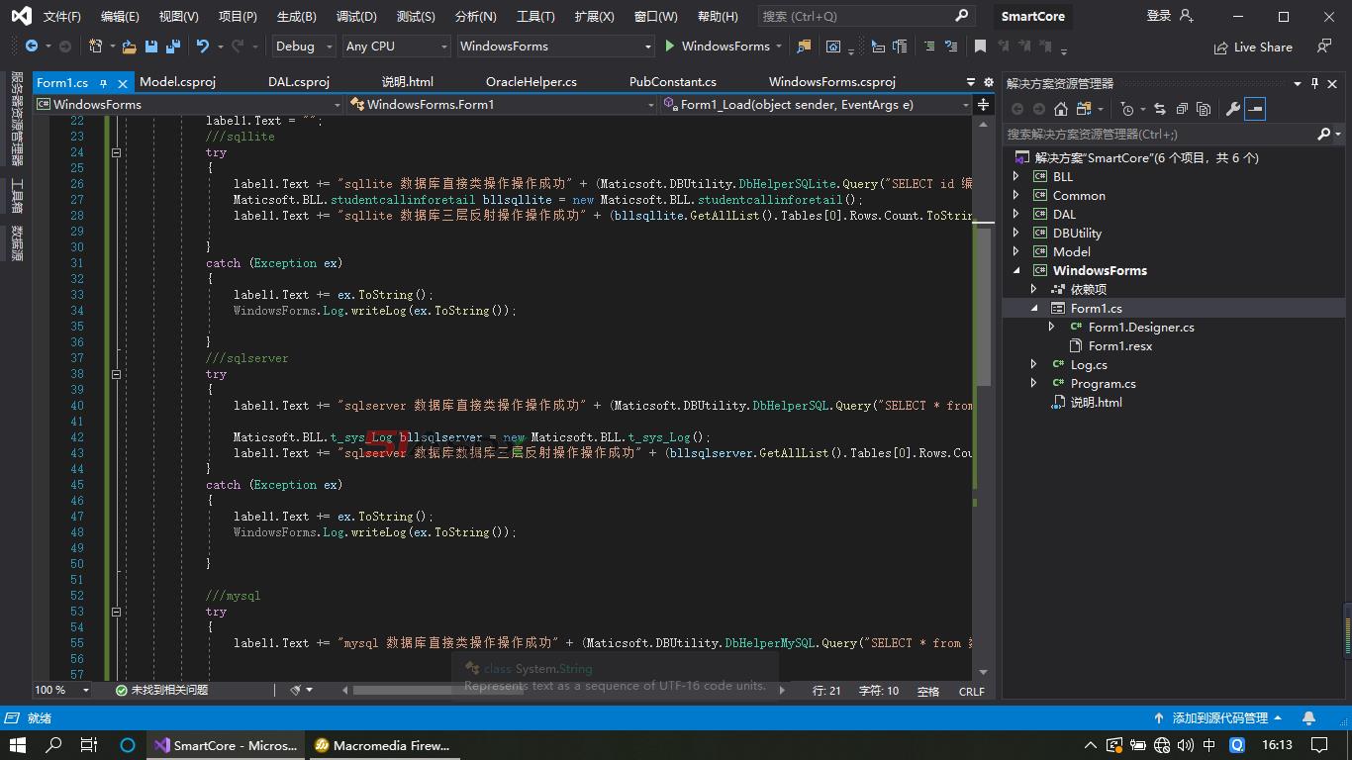Switch to the WindowsForms.csproj tab
Screen dimensions: 1352x760
[x=831, y=82]
